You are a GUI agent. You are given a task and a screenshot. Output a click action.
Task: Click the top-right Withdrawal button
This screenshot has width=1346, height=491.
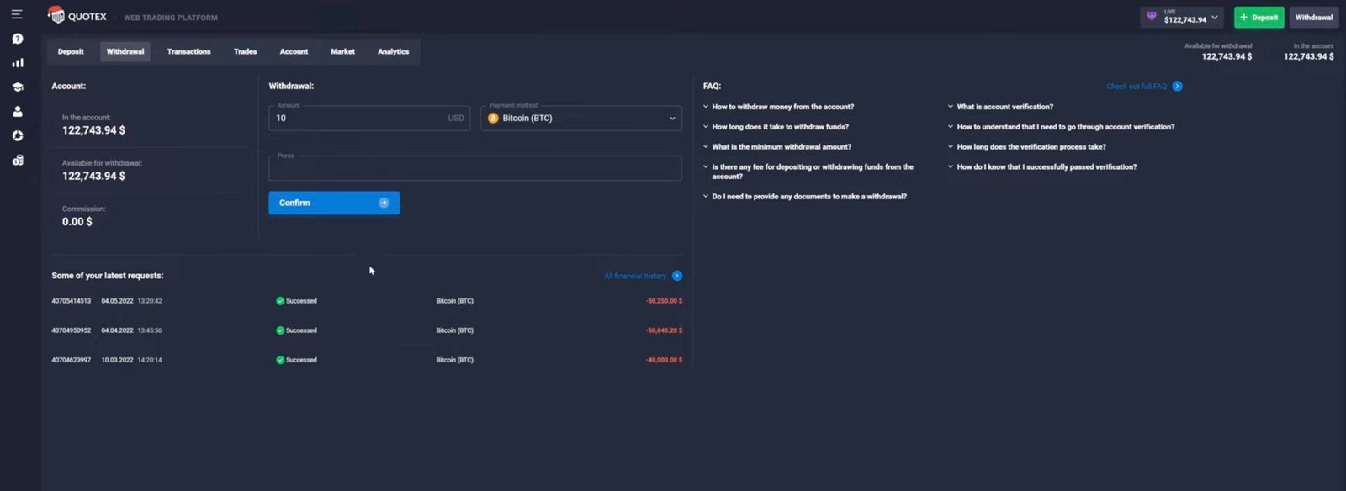1314,17
